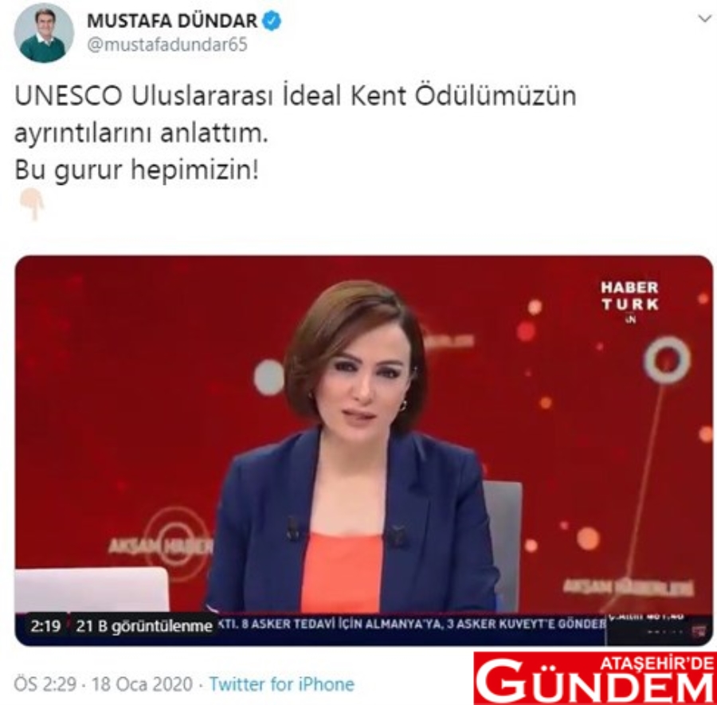The width and height of the screenshot is (717, 705).
Task: Visit the @mustafadundar65 handle link
Action: coord(167,45)
